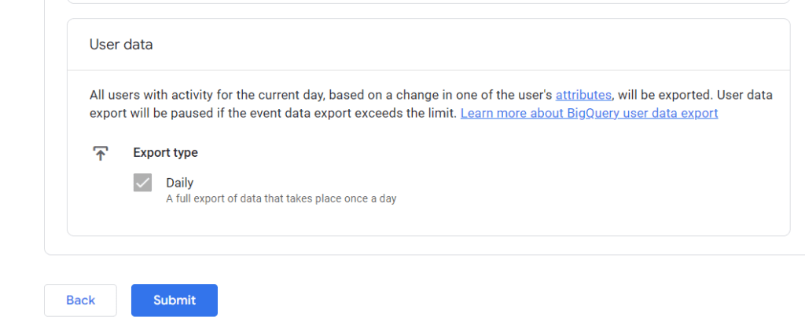Click the 'full export of data' description
This screenshot has width=805, height=331.
[281, 198]
